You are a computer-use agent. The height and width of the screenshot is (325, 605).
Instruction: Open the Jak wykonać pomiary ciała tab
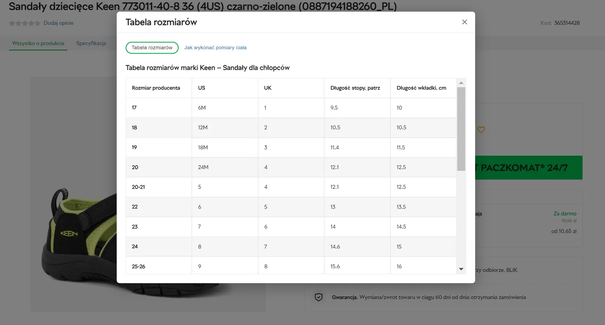tap(215, 48)
